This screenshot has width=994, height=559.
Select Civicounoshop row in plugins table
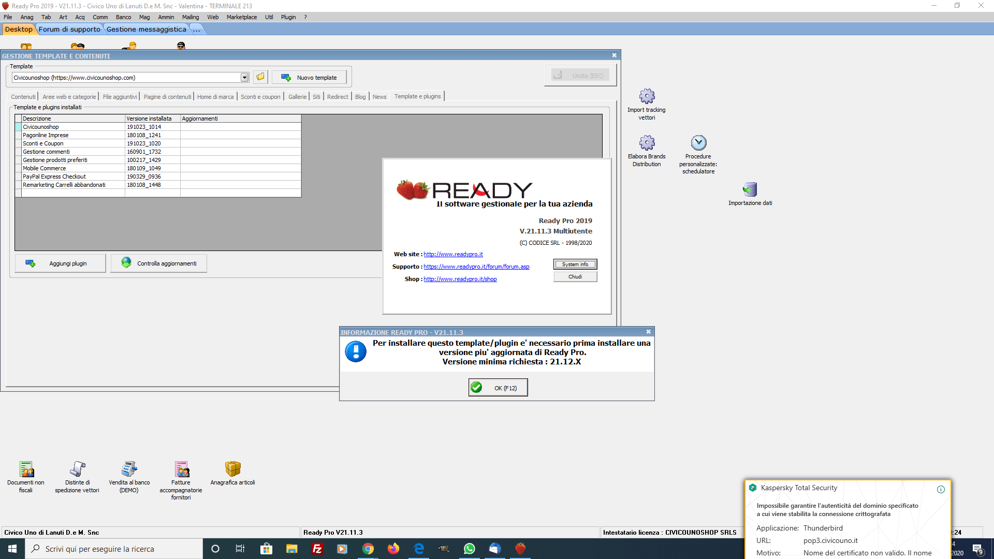tap(158, 127)
